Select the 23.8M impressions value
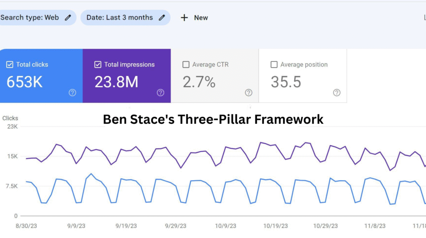This screenshot has height=238, width=426. [116, 82]
